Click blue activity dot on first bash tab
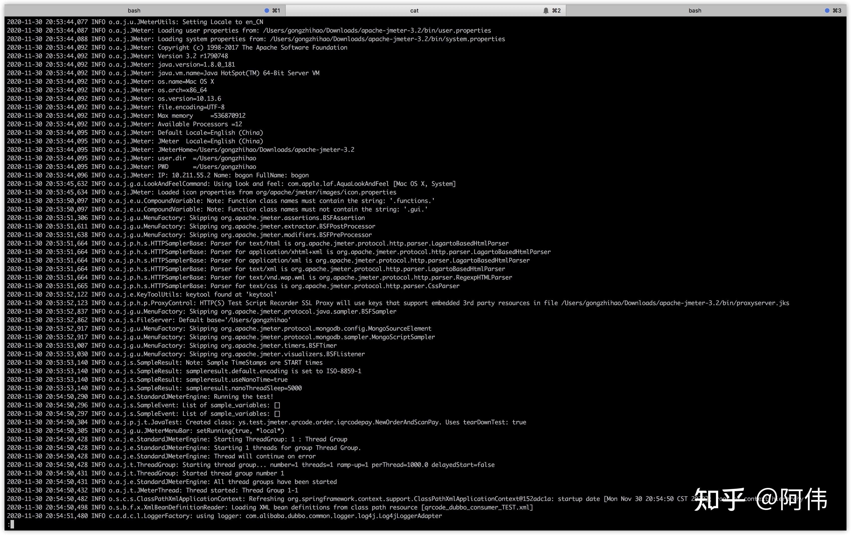The image size is (851, 535). point(267,11)
